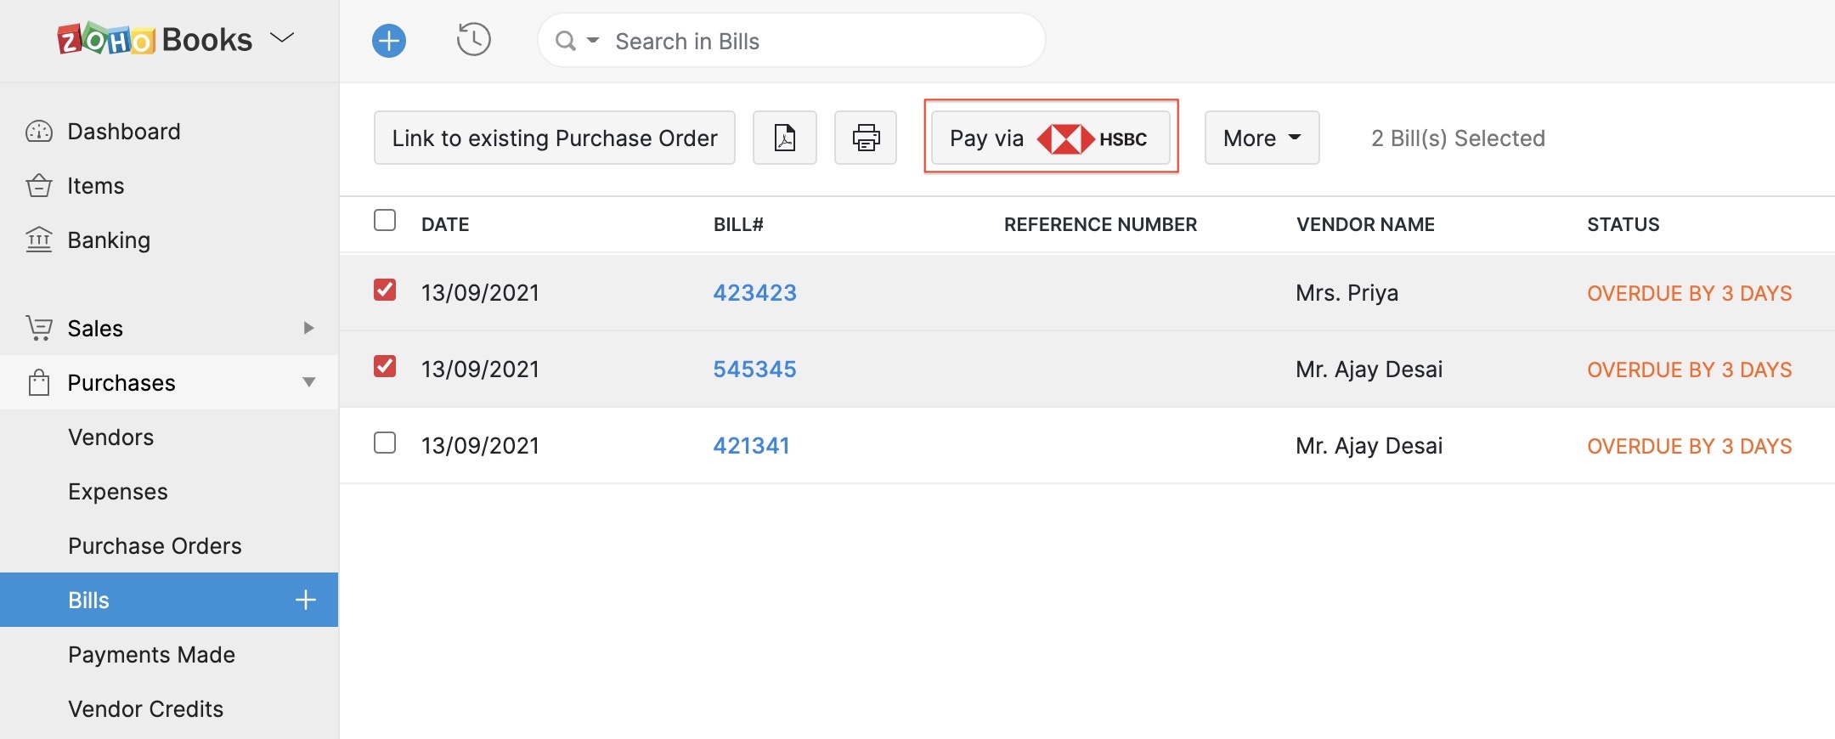Open Items module in sidebar
This screenshot has height=739, width=1835.
[95, 186]
